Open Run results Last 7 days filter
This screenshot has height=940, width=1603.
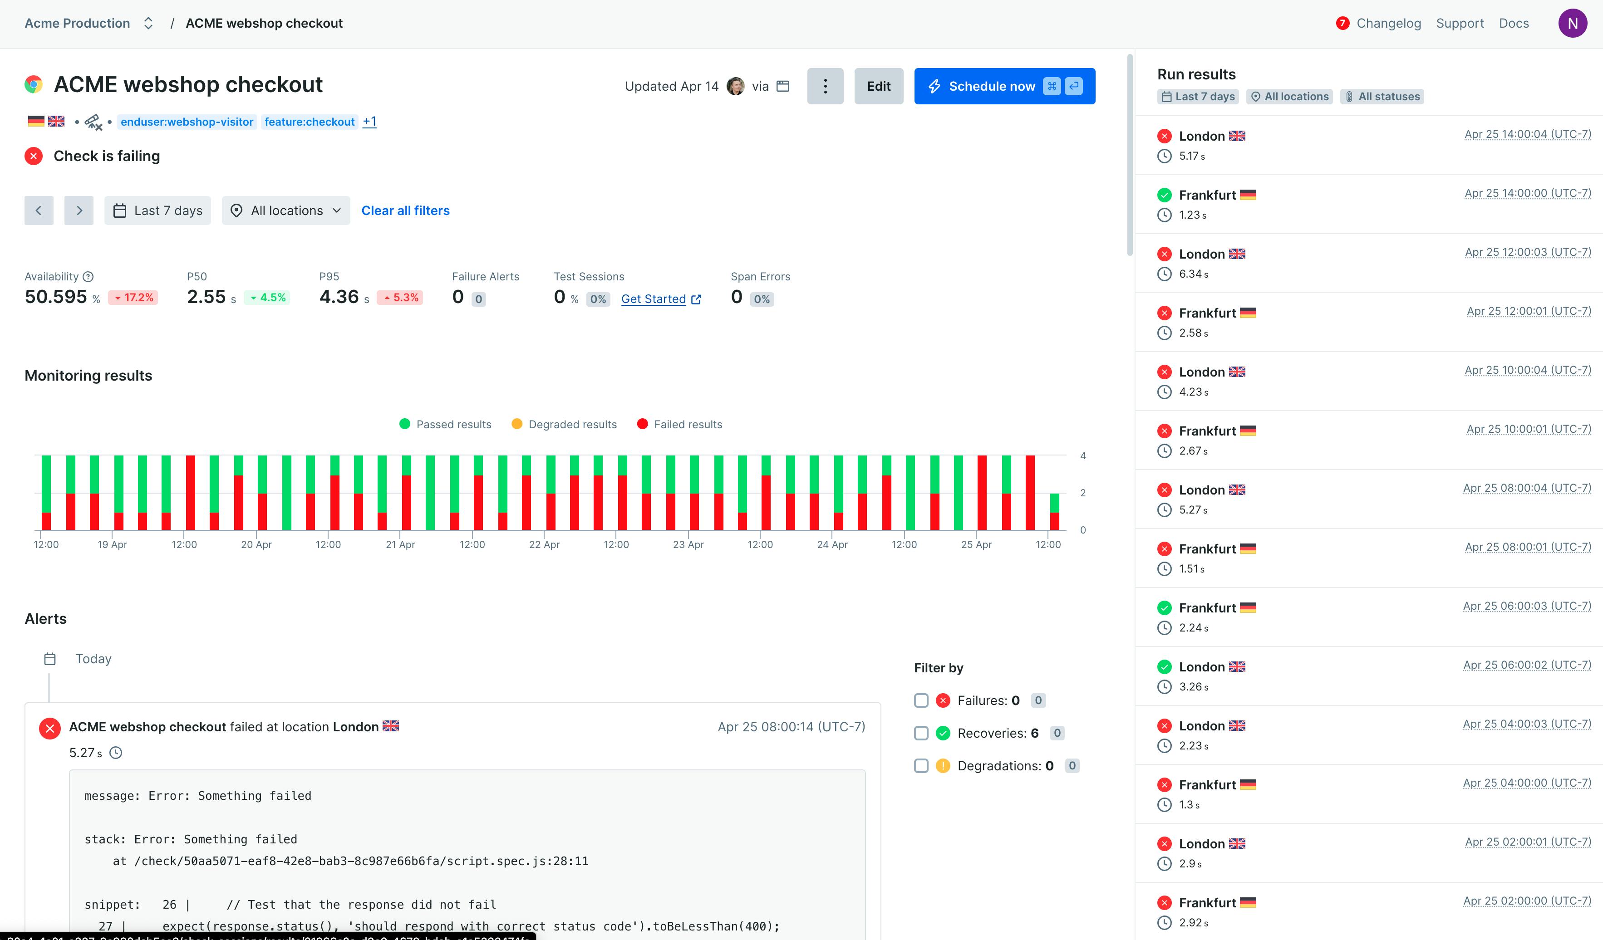coord(1198,97)
